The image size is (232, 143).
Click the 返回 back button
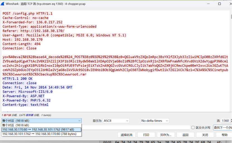point(185,135)
